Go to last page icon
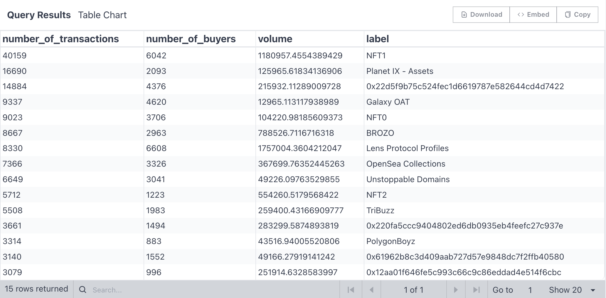Viewport: 606px width, 298px height. pyautogui.click(x=476, y=290)
